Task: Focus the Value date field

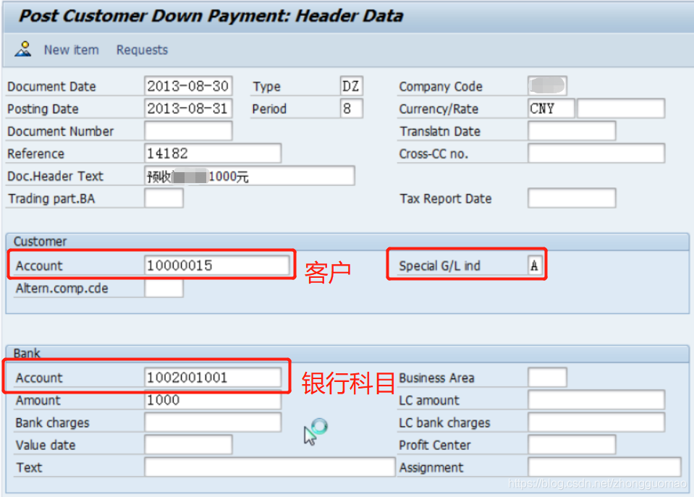Action: click(188, 445)
